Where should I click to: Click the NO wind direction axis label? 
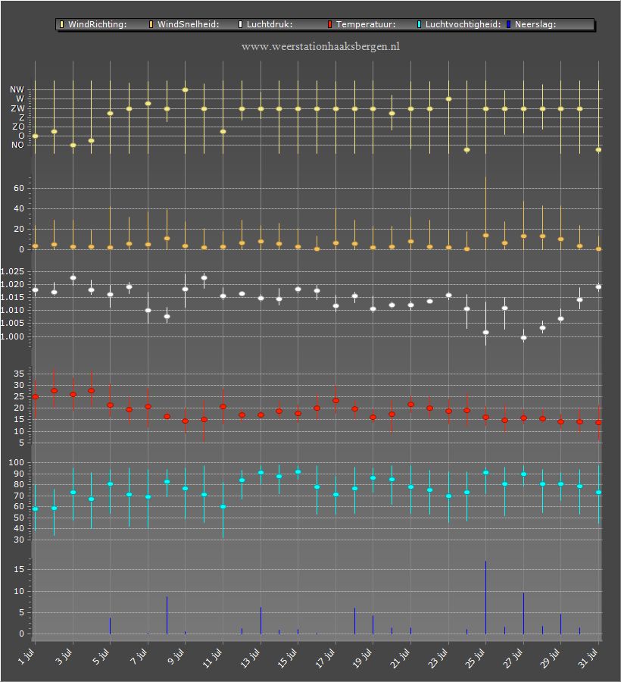[x=18, y=145]
